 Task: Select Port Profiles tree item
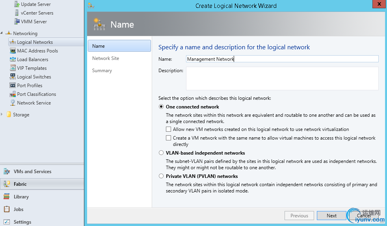[30, 86]
